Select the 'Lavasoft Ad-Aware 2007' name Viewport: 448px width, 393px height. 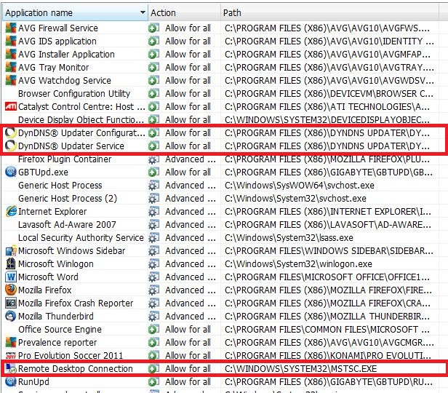pyautogui.click(x=67, y=225)
